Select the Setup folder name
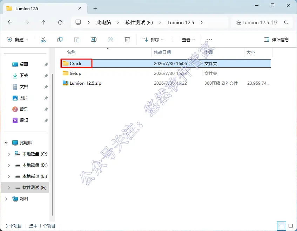The image size is (297, 231). coord(75,73)
